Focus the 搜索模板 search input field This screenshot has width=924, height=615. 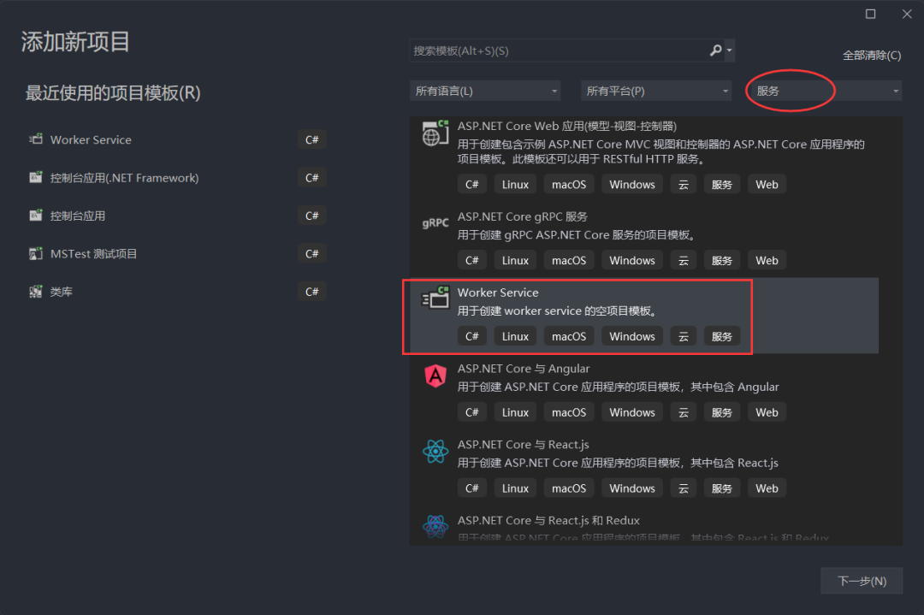pos(556,50)
